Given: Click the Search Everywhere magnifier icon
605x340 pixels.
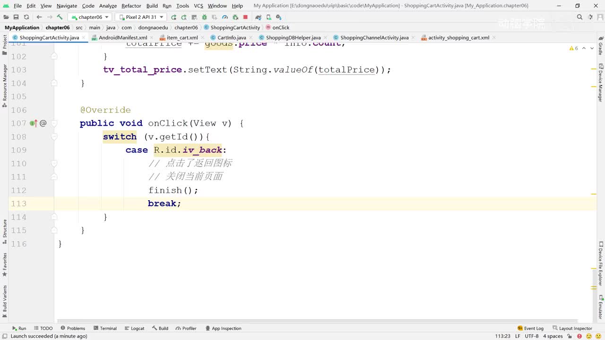Looking at the screenshot, I should tap(579, 17).
